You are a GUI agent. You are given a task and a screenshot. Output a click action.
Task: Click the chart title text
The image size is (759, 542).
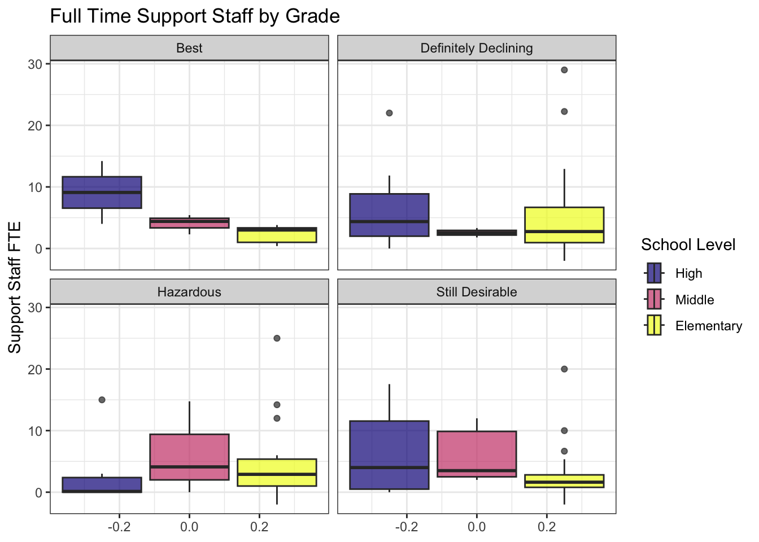coord(195,16)
